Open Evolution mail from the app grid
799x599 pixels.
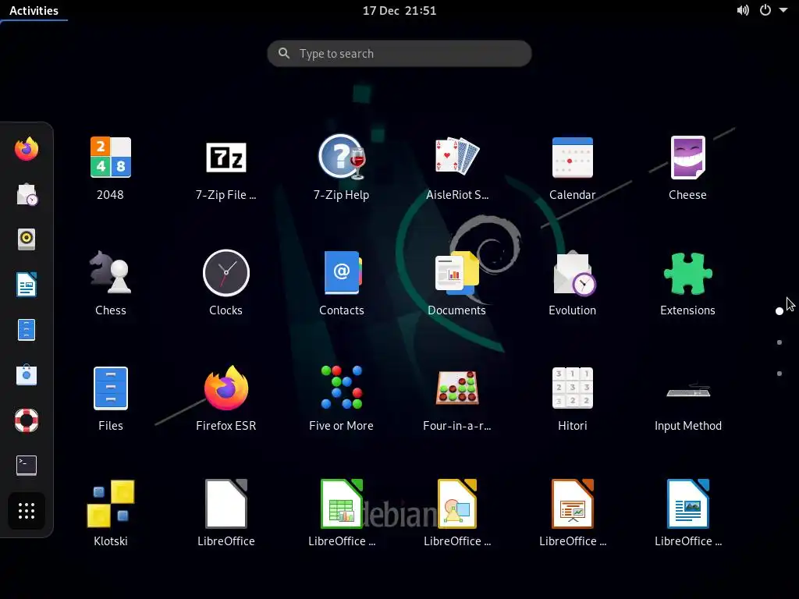pos(574,272)
